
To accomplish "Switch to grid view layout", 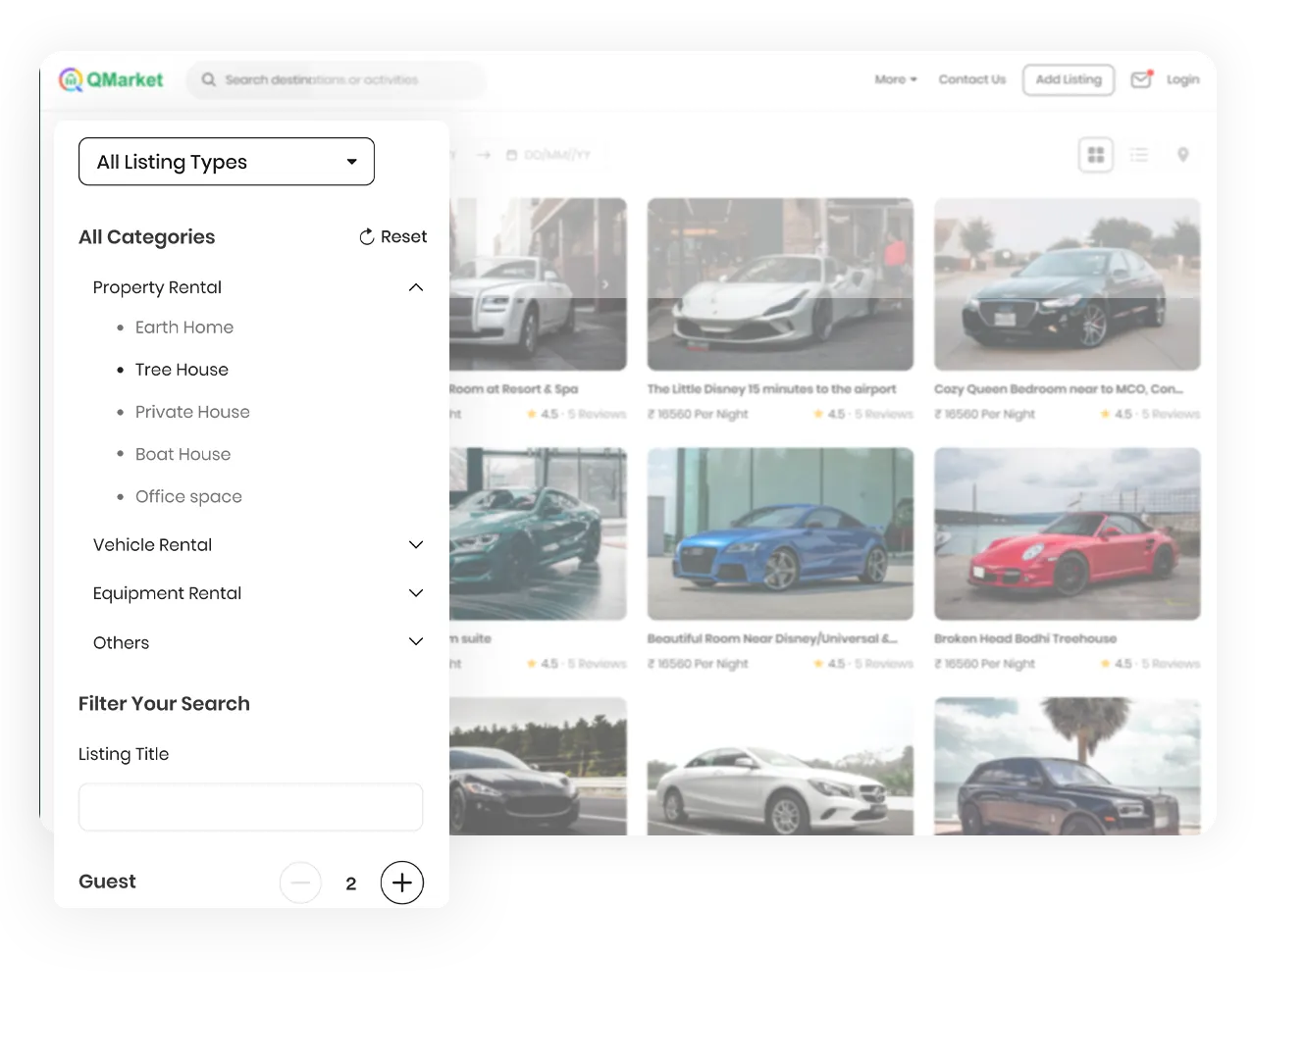I will click(1096, 155).
